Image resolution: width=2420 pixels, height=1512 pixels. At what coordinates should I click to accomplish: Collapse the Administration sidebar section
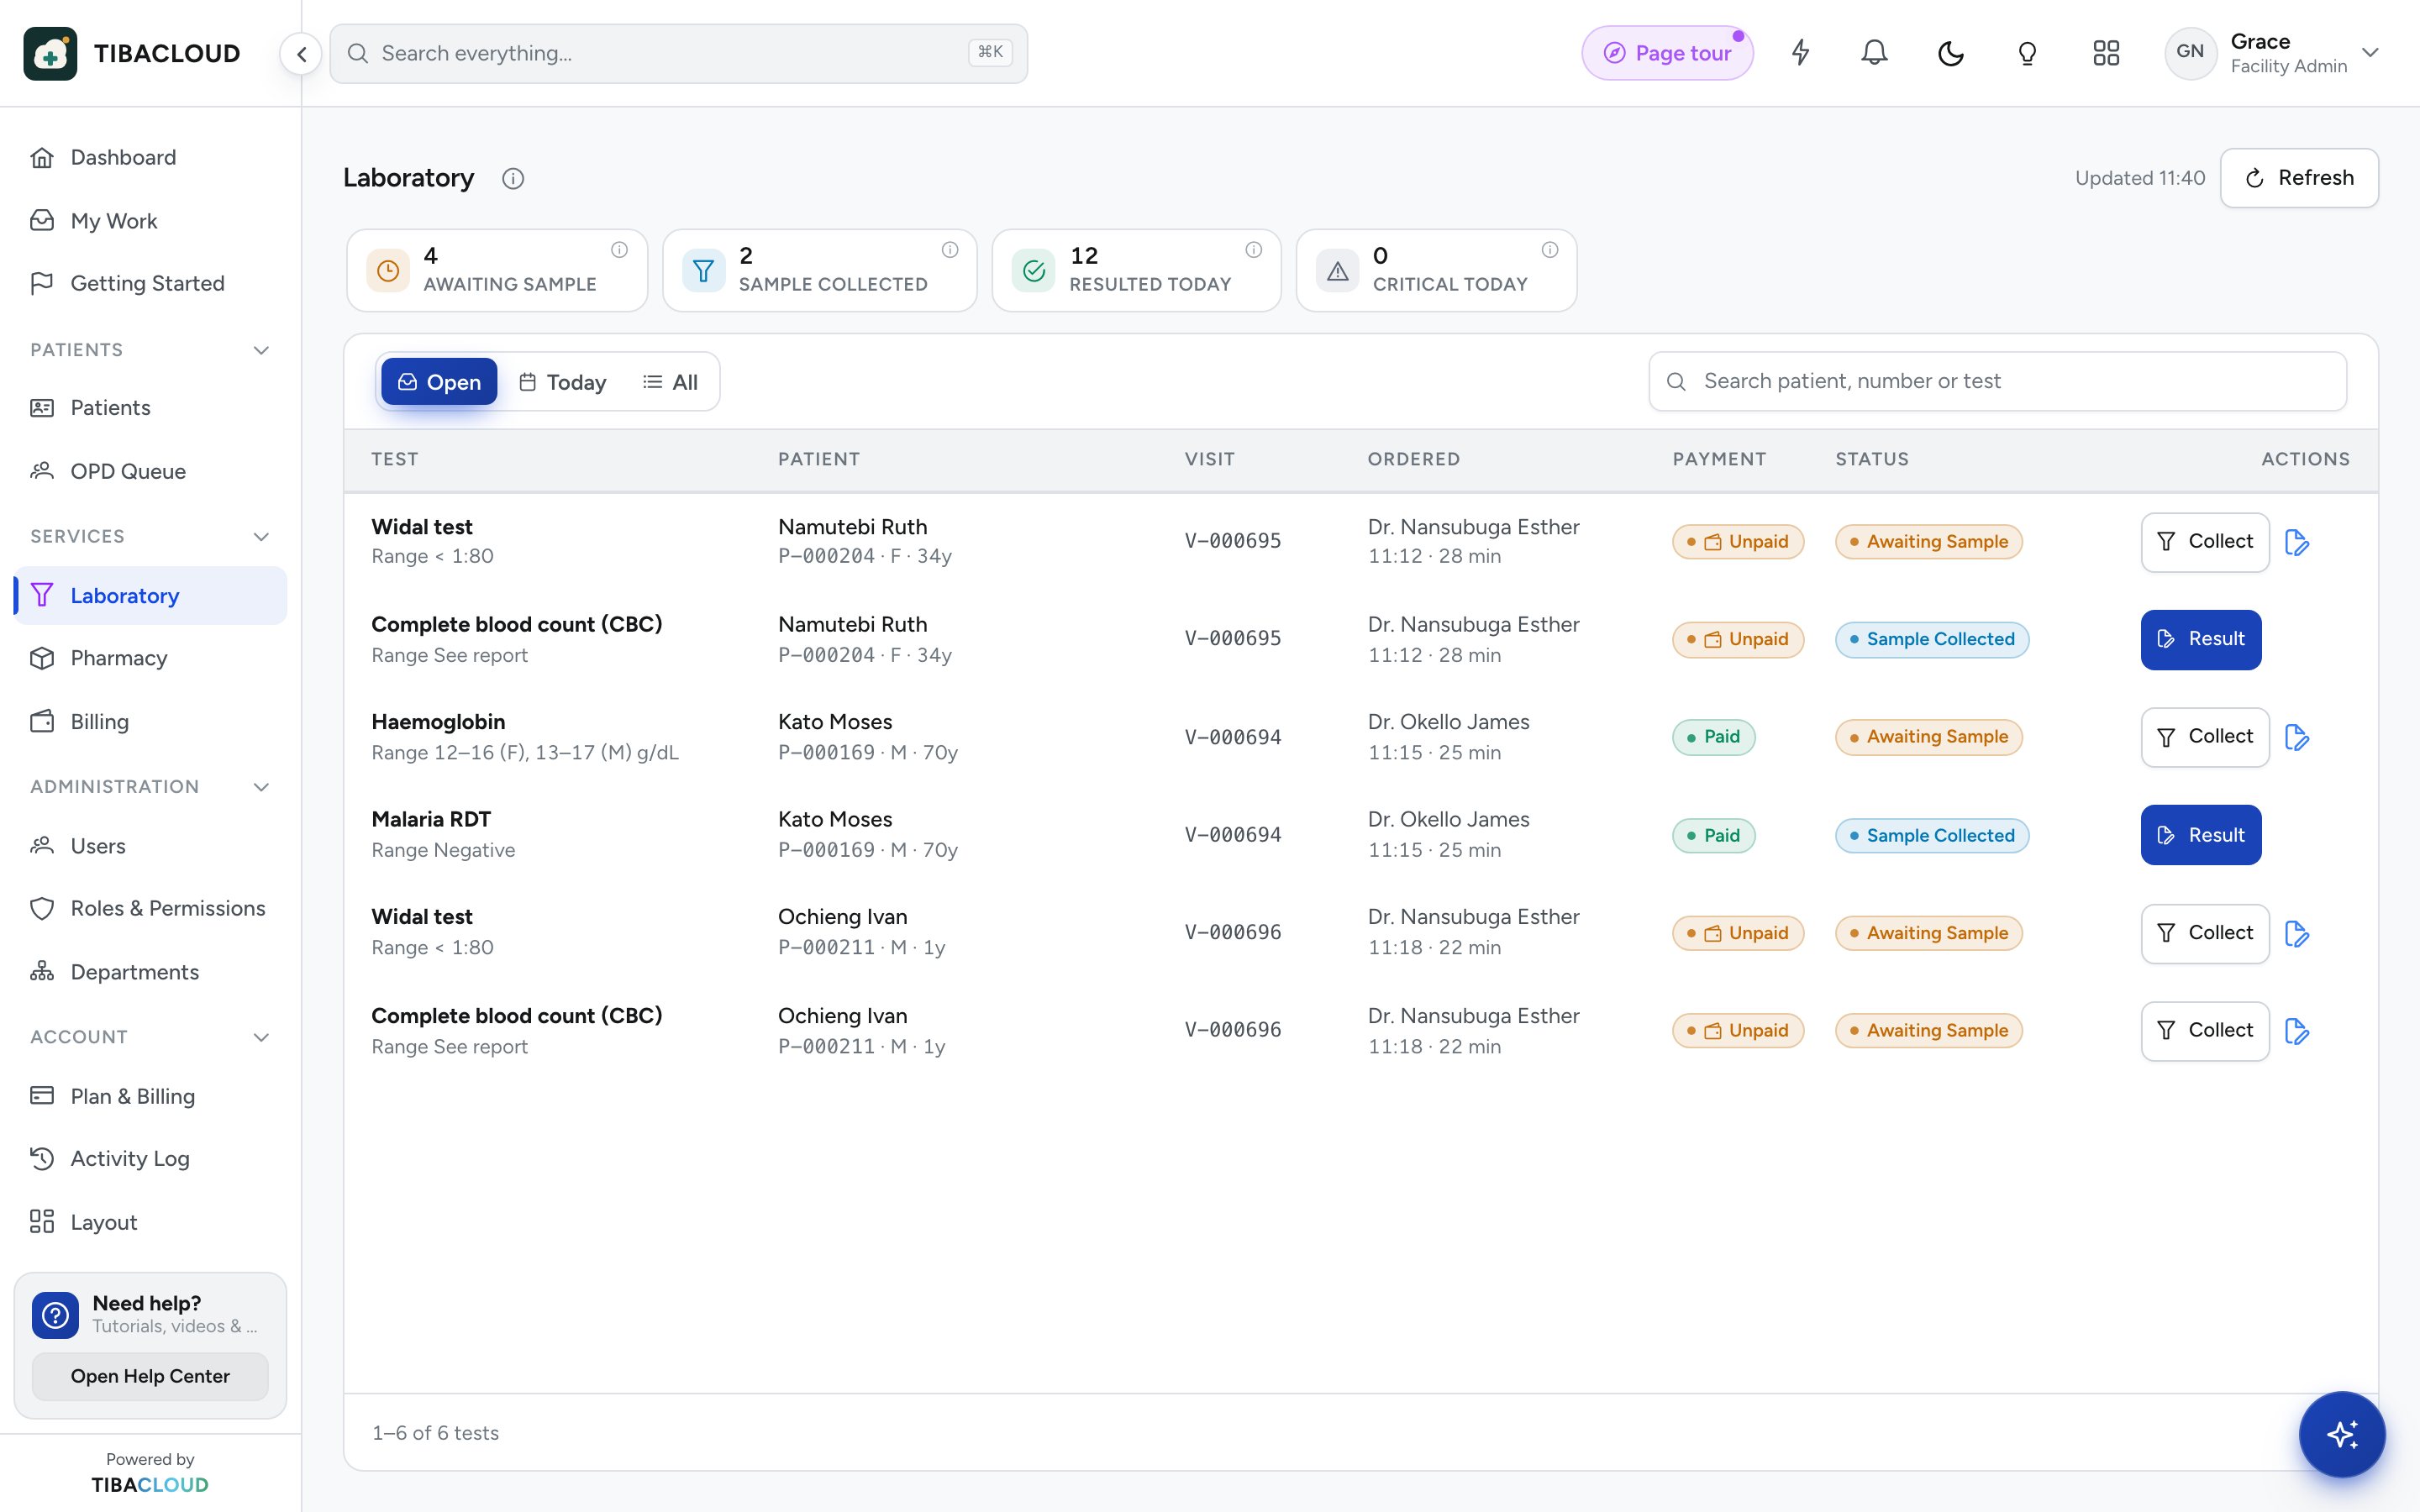[x=261, y=787]
